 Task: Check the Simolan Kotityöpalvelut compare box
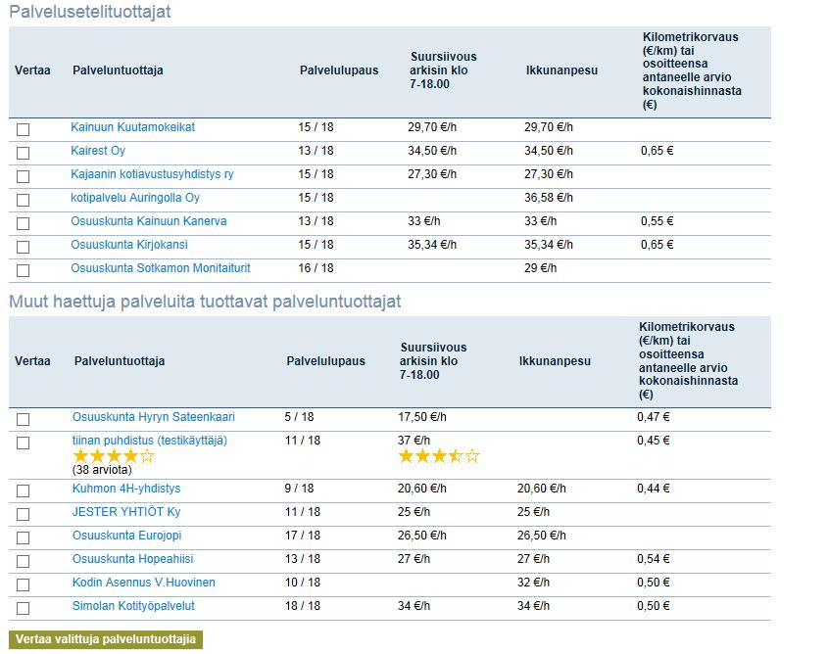pyautogui.click(x=23, y=609)
